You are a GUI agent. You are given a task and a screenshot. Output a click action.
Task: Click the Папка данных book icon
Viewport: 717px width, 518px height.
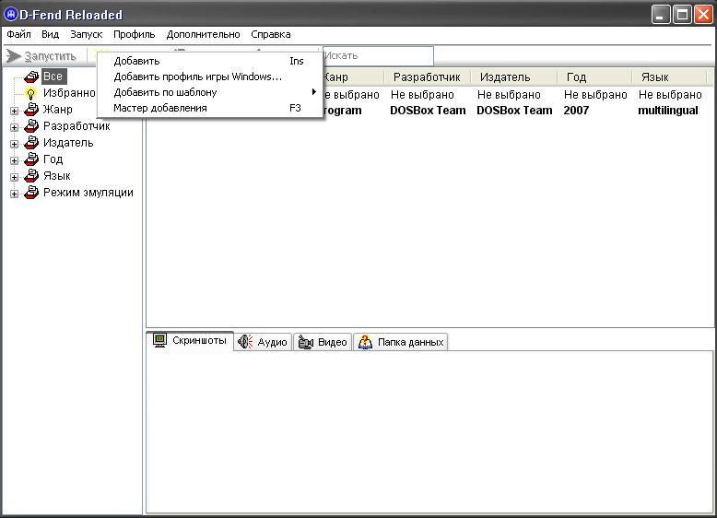click(365, 342)
